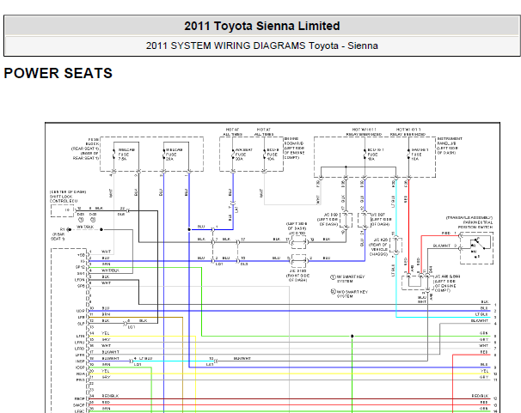
Task: Click the WELCAB FUSE 20A label
Action: [175, 155]
